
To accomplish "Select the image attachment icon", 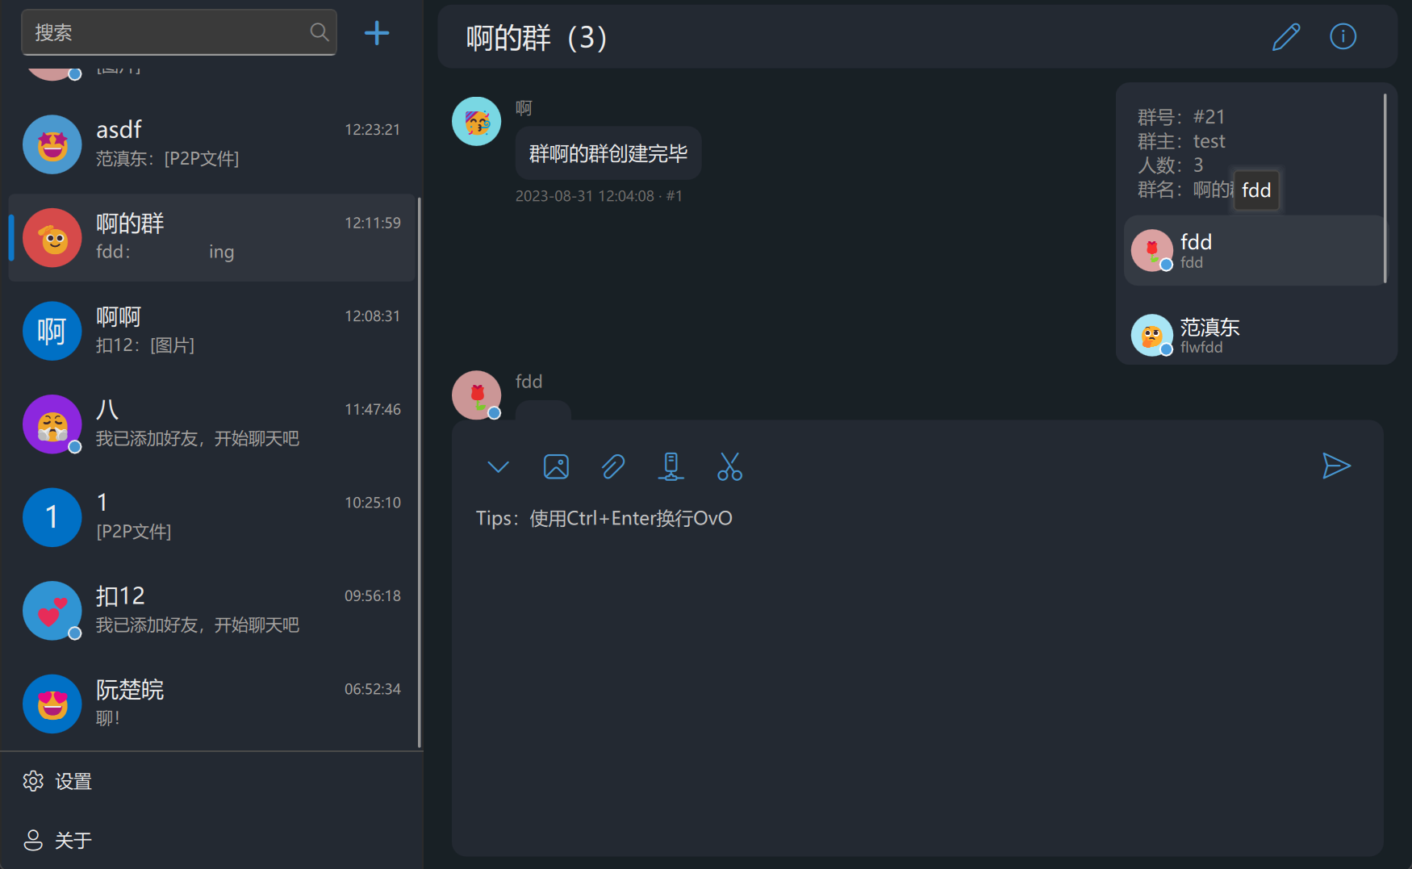I will point(556,466).
